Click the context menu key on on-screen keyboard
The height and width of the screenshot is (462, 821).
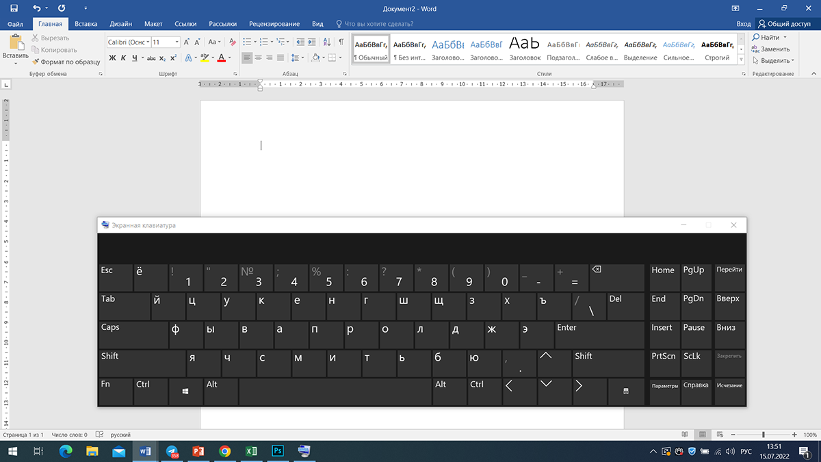click(x=625, y=392)
